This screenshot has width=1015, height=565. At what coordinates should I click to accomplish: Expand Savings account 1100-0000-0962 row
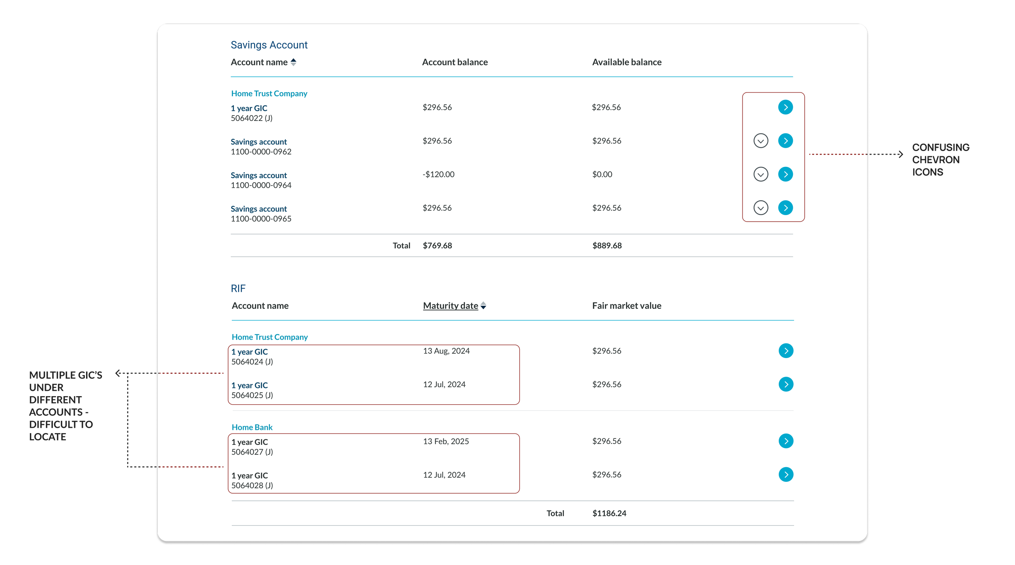click(760, 141)
